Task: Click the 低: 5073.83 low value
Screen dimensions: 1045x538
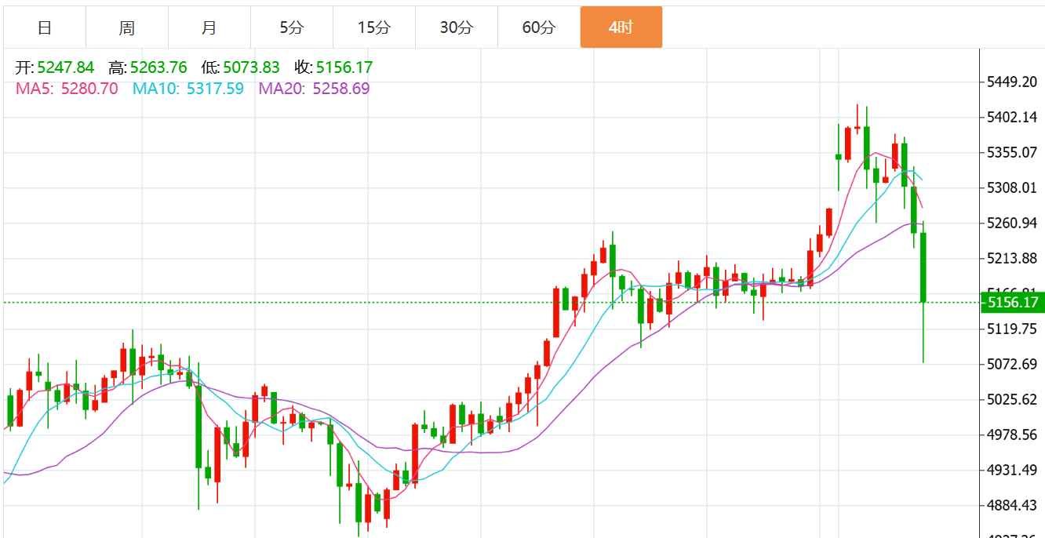Action: click(240, 67)
